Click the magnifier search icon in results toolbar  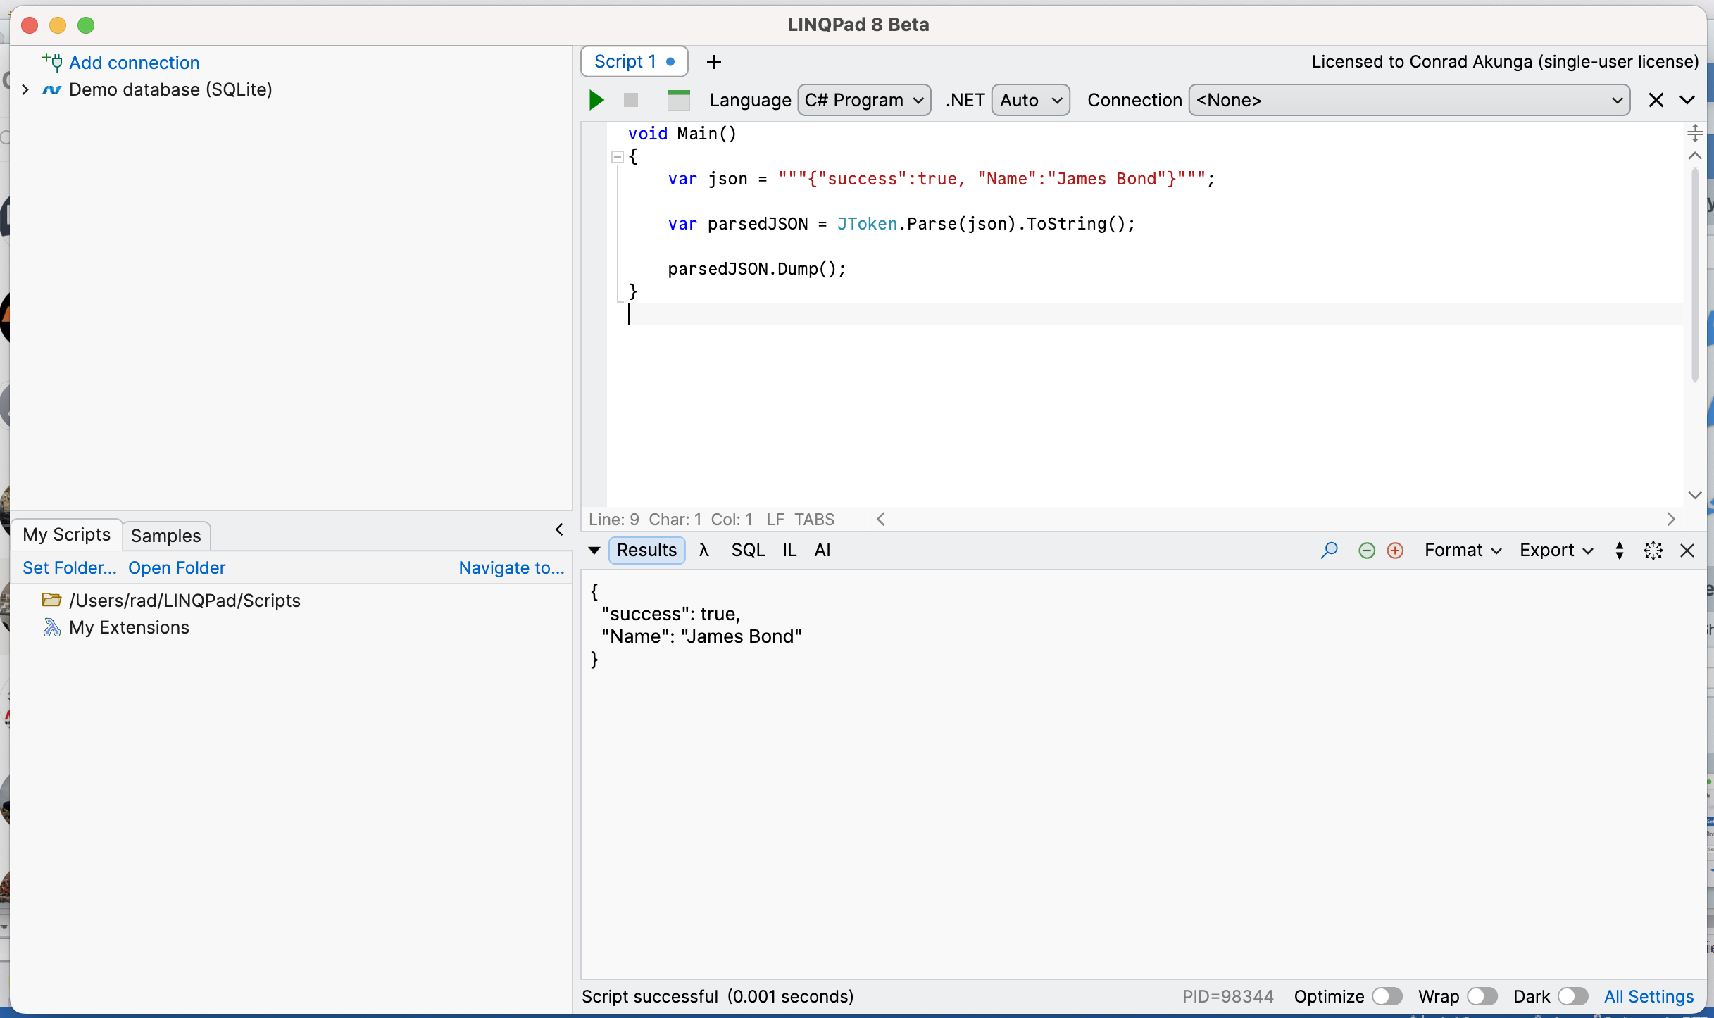pos(1329,550)
